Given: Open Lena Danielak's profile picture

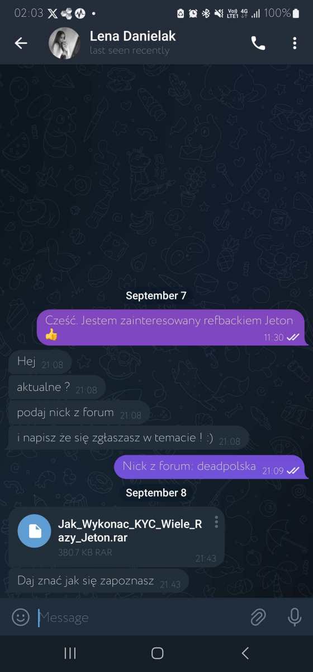Looking at the screenshot, I should (65, 43).
